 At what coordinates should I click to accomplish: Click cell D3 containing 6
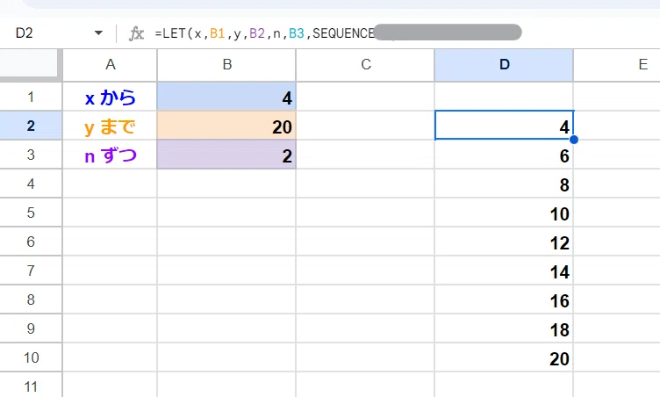pos(504,155)
